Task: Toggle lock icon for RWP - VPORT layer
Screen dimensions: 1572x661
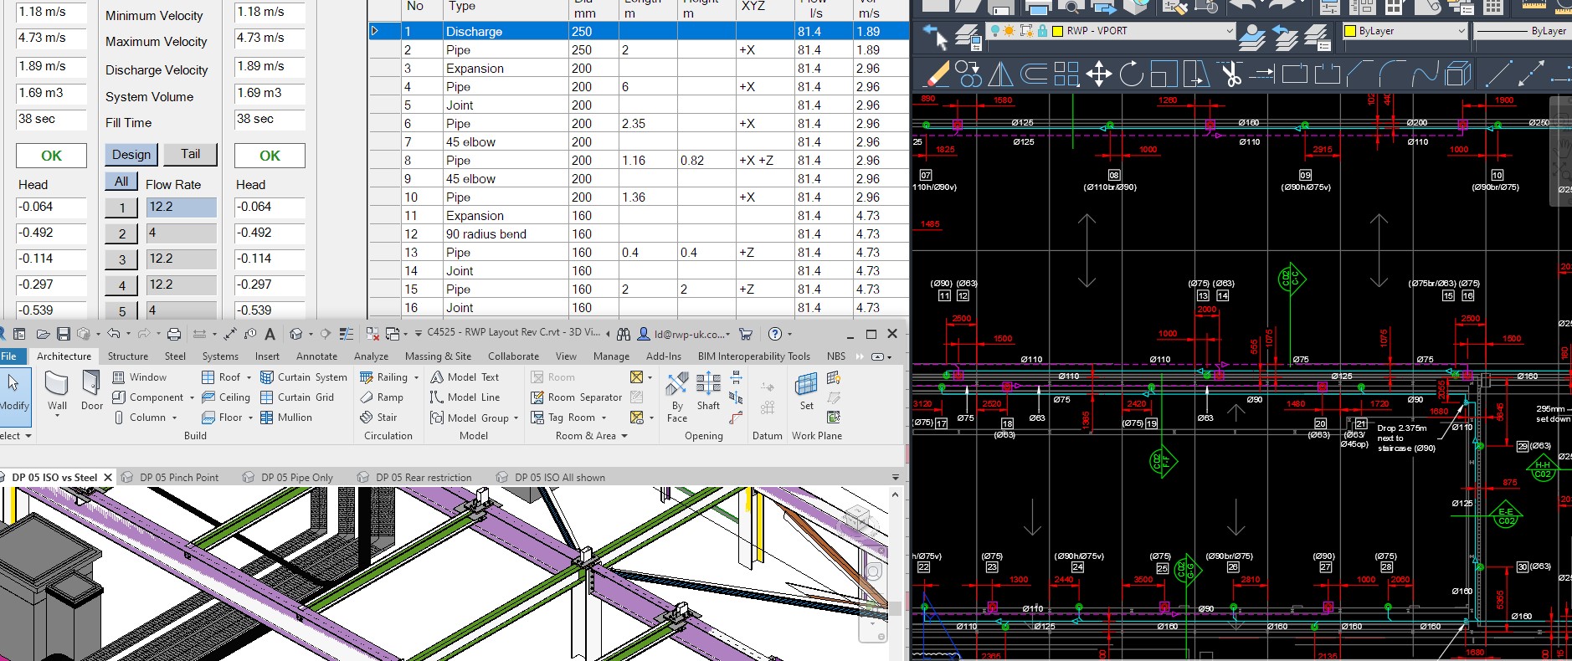Action: tap(1042, 31)
